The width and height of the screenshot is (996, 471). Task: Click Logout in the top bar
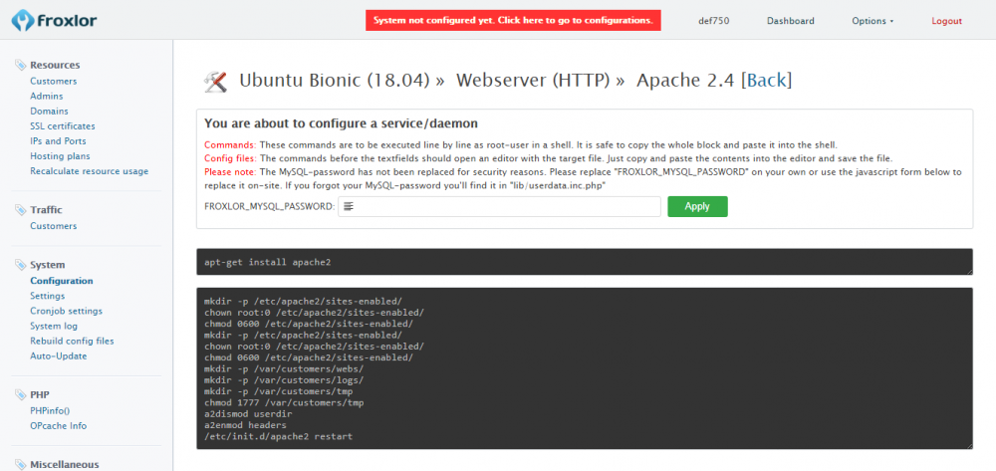click(x=946, y=21)
